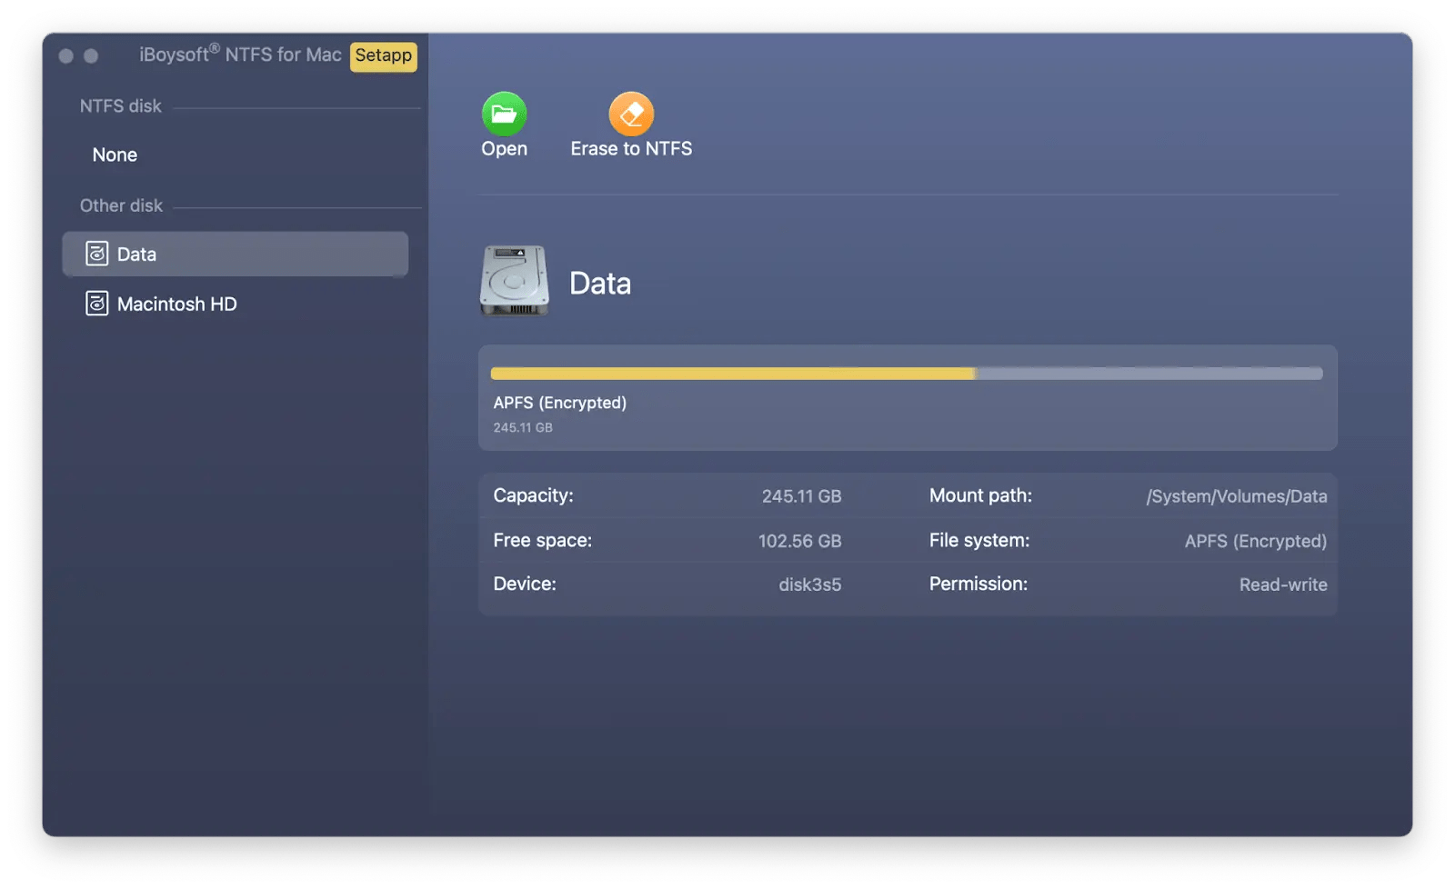Click the mount path /System/Volumes/Data
This screenshot has height=889, width=1455.
pyautogui.click(x=1237, y=496)
